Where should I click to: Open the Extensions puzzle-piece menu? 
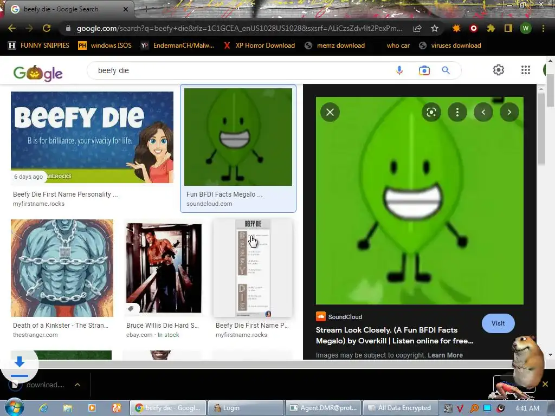pos(491,28)
